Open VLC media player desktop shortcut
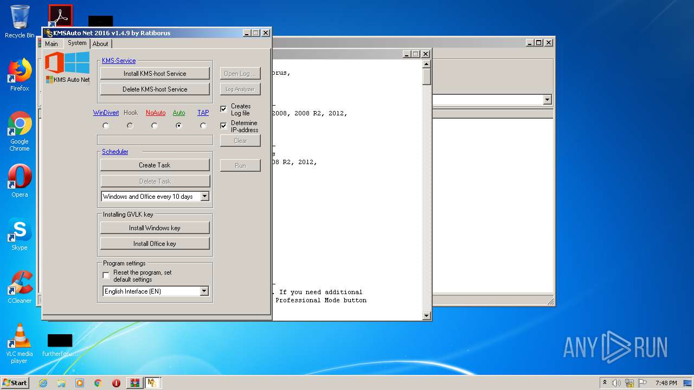 point(20,343)
